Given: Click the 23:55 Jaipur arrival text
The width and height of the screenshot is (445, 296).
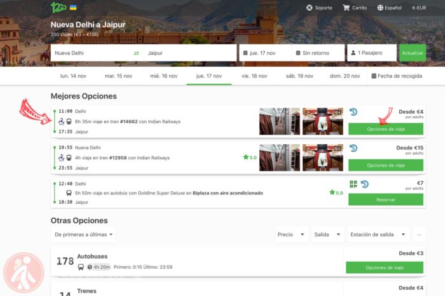Looking at the screenshot, I should click(x=73, y=168).
